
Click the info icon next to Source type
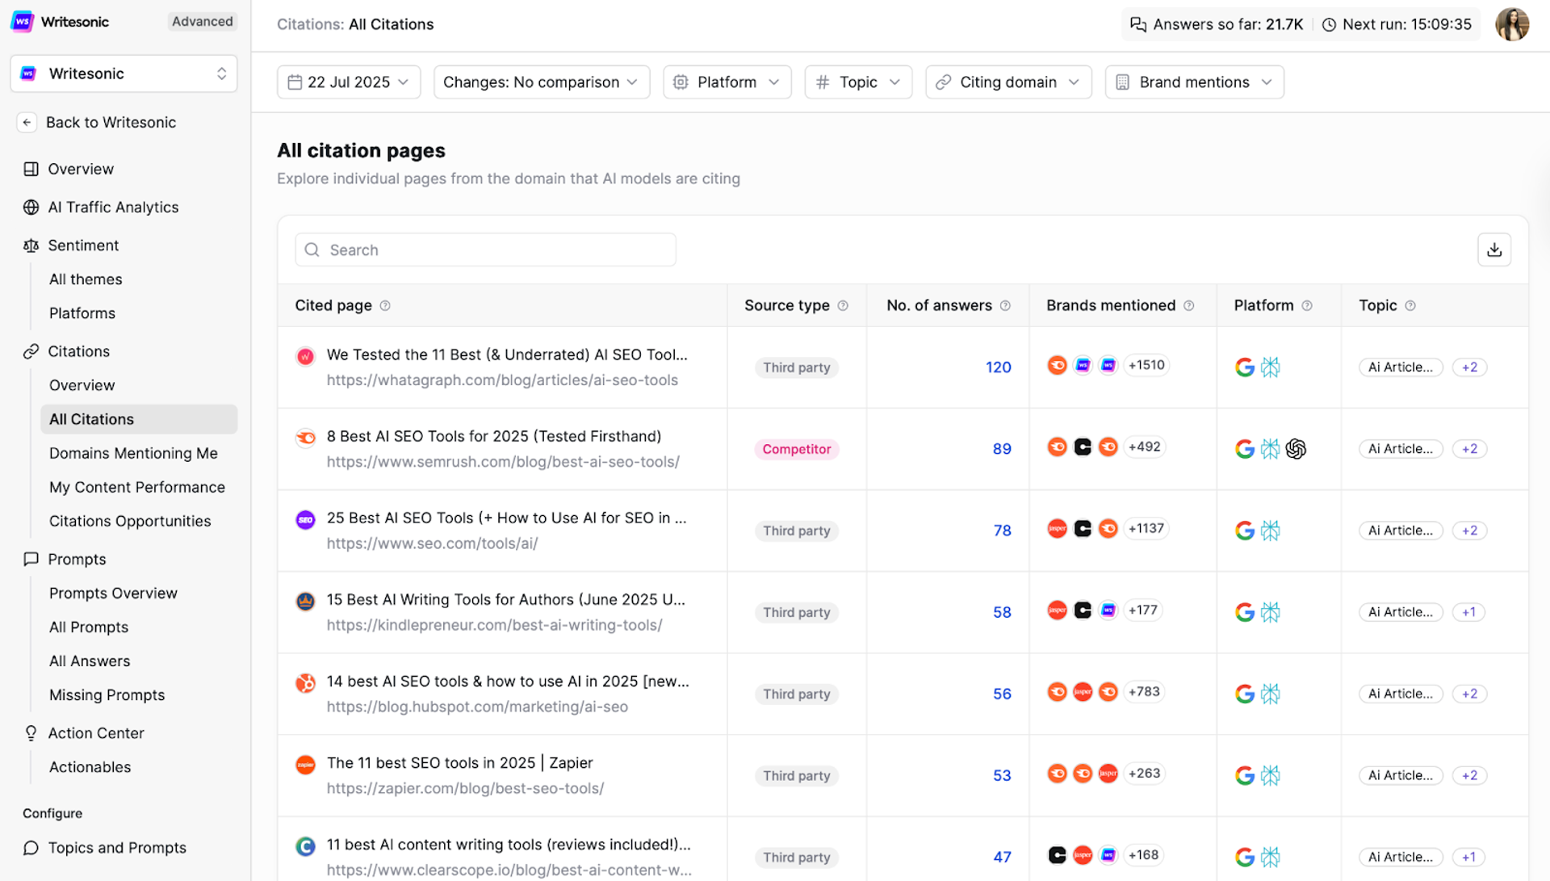(843, 305)
